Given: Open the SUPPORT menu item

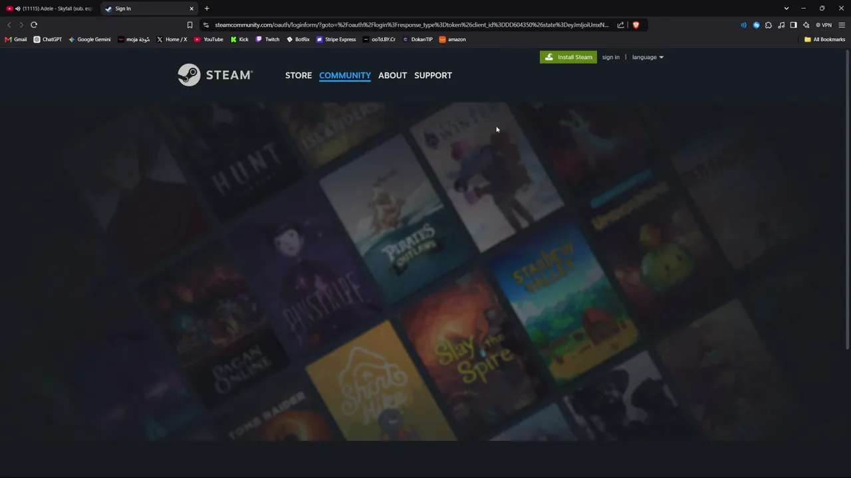Looking at the screenshot, I should 433,75.
